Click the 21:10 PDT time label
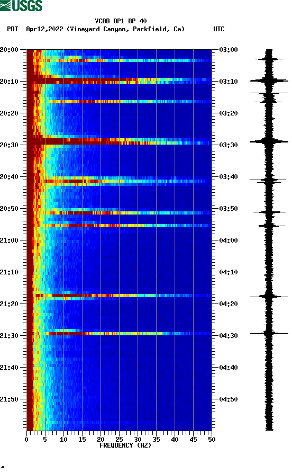The width and height of the screenshot is (292, 473). [x=9, y=272]
